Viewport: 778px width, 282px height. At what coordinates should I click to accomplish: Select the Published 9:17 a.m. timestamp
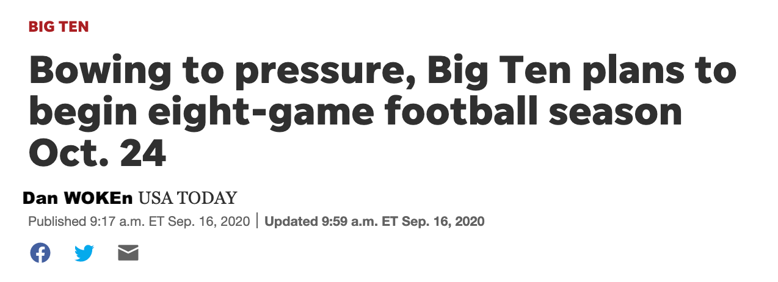click(x=139, y=221)
